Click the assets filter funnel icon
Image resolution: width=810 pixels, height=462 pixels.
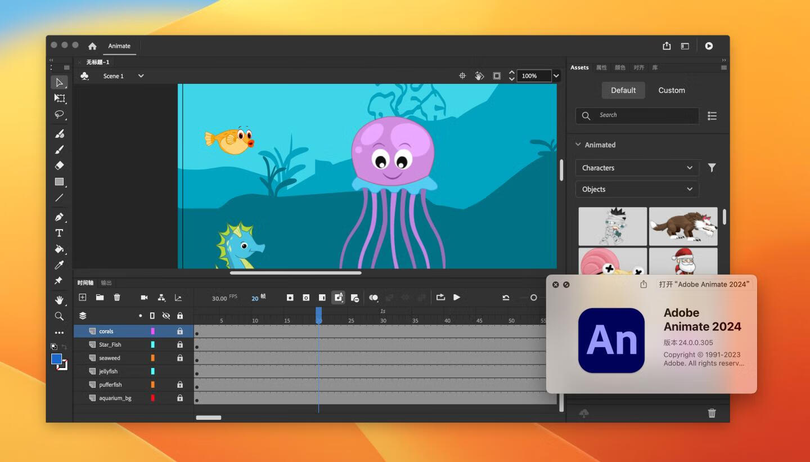pos(712,168)
